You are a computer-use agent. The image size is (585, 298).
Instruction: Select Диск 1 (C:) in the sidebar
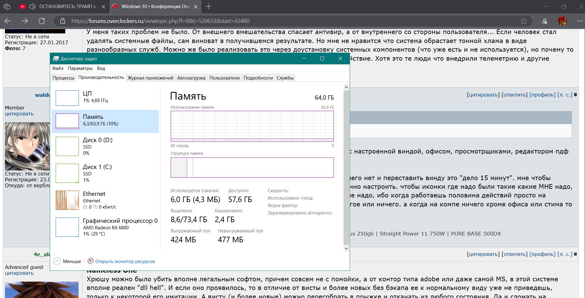click(x=105, y=173)
